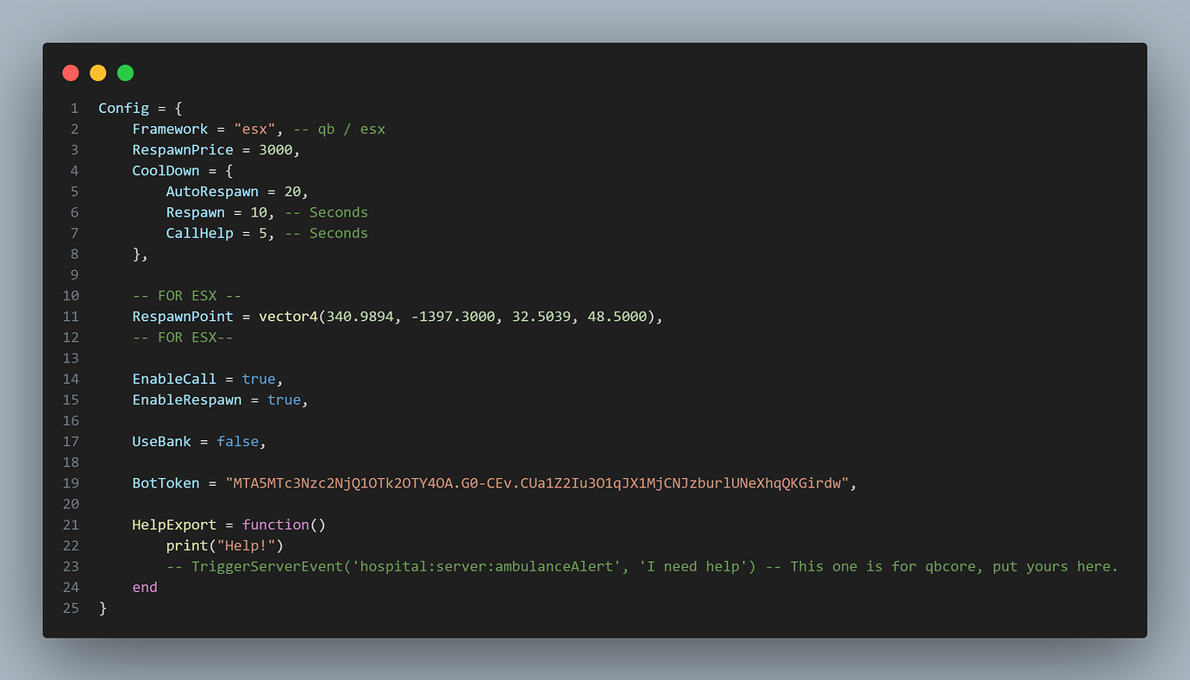
Task: Click the yellow minimize dot
Action: pyautogui.click(x=98, y=73)
